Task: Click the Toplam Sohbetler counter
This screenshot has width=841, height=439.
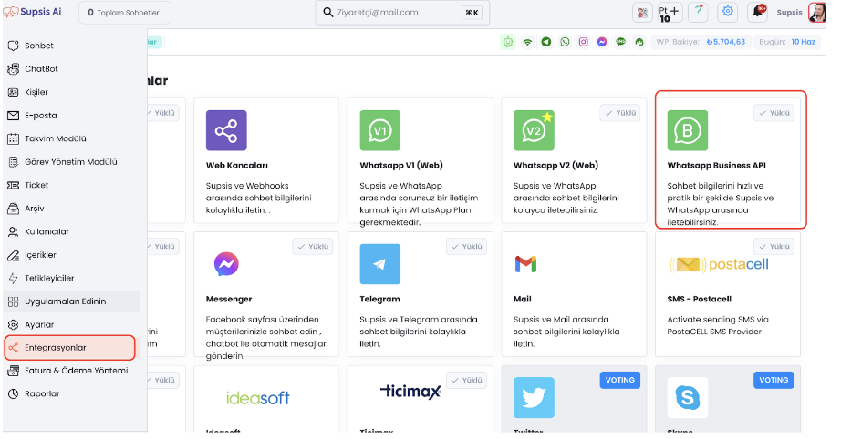Action: (x=124, y=13)
